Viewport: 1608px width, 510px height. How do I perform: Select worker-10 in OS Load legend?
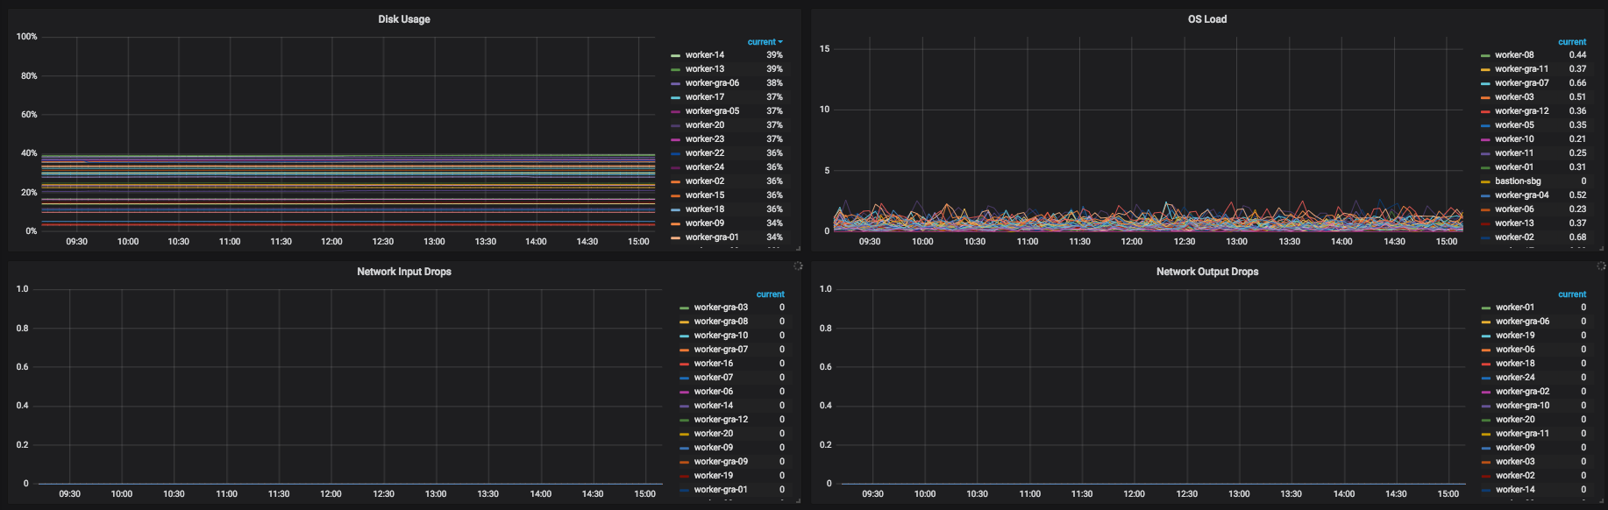(x=1514, y=139)
